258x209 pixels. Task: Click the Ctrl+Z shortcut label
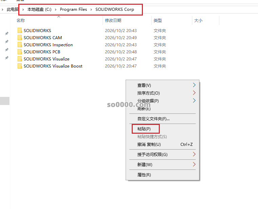click(187, 145)
